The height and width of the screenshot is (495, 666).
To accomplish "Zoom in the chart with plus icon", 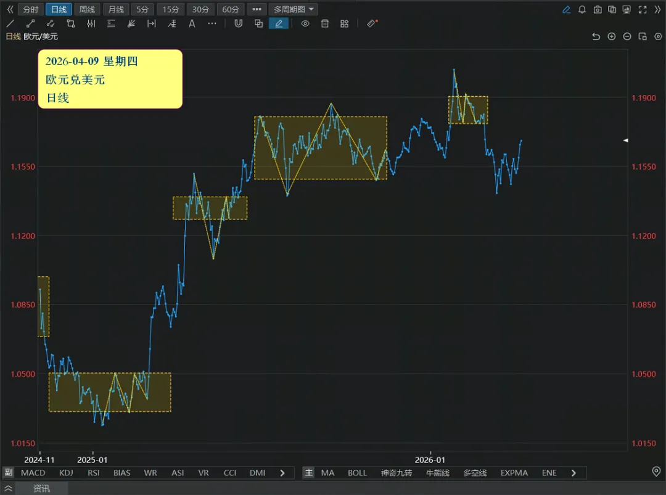I will pyautogui.click(x=612, y=36).
